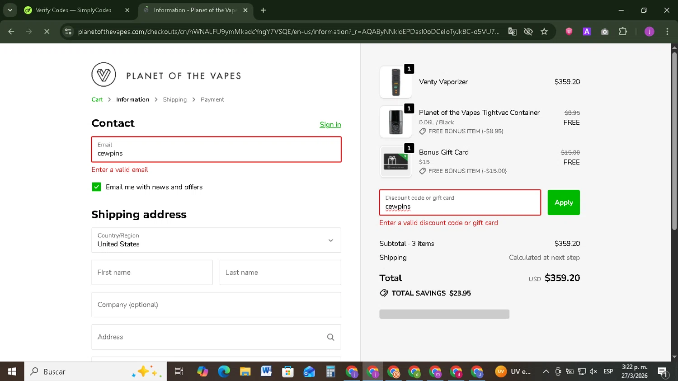
Task: Open Outlook from the taskbar
Action: [x=309, y=372]
